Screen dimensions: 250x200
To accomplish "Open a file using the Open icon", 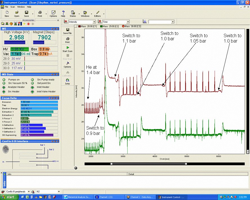I will (x=17, y=12).
